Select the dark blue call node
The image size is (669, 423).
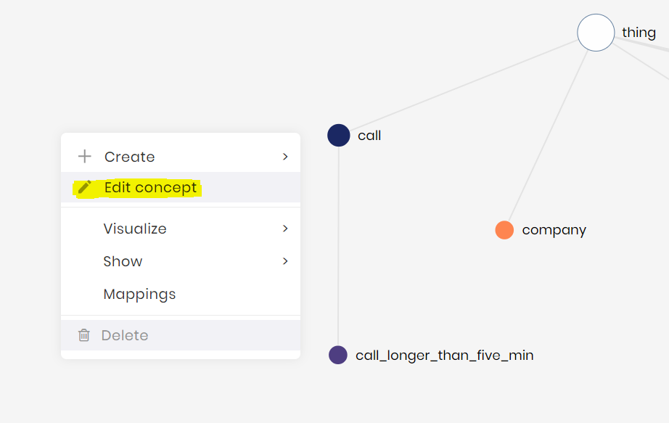339,136
